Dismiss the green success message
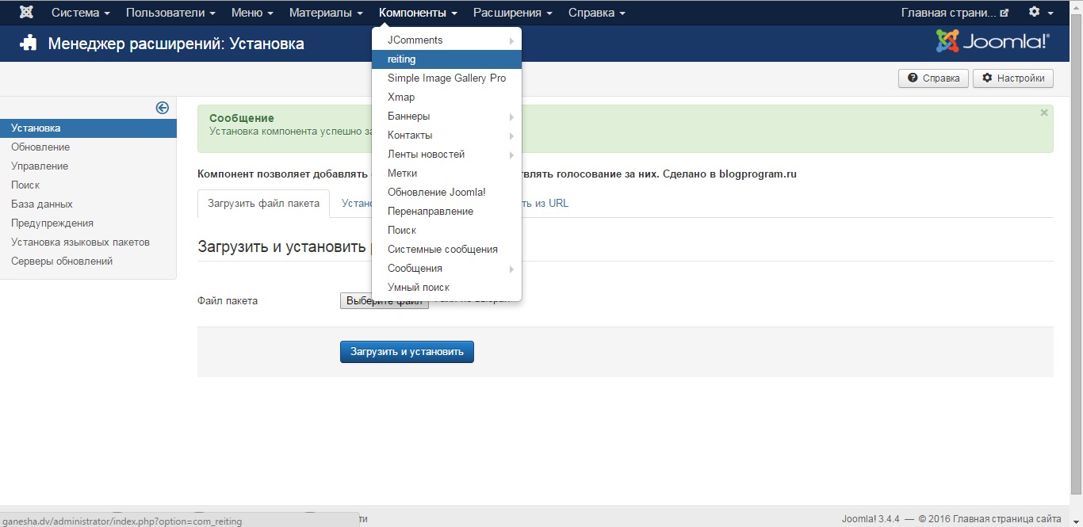Screen dimensions: 1083x527 pos(1044,112)
